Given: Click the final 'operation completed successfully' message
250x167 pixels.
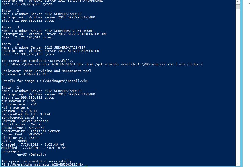Looking at the screenshot, I should 37,161.
